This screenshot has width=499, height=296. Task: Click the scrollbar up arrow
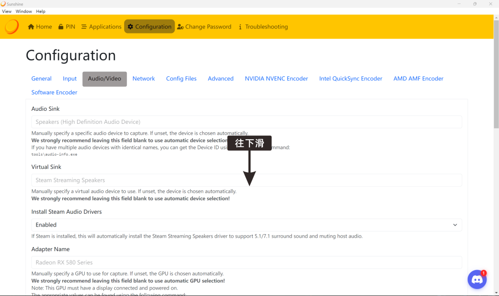(496, 17)
